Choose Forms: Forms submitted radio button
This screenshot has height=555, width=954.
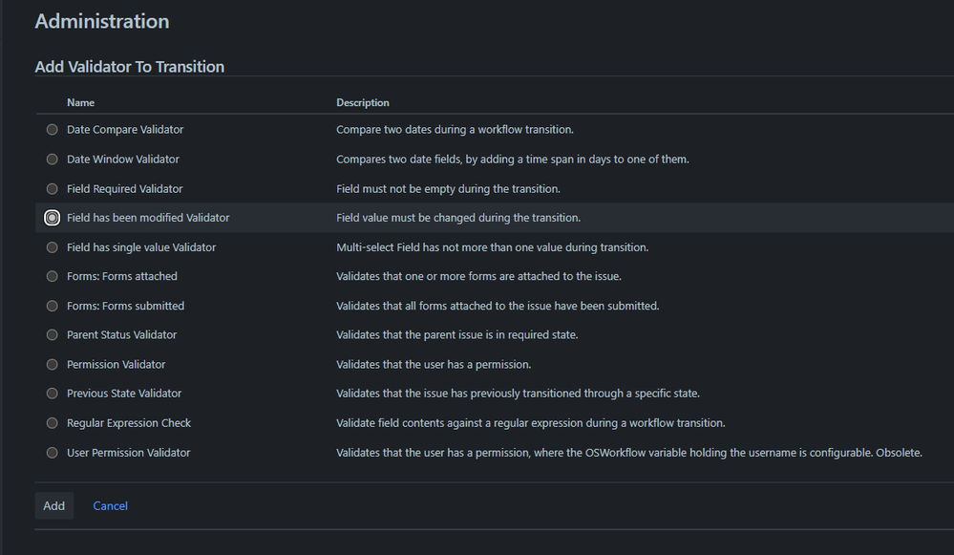pyautogui.click(x=52, y=307)
